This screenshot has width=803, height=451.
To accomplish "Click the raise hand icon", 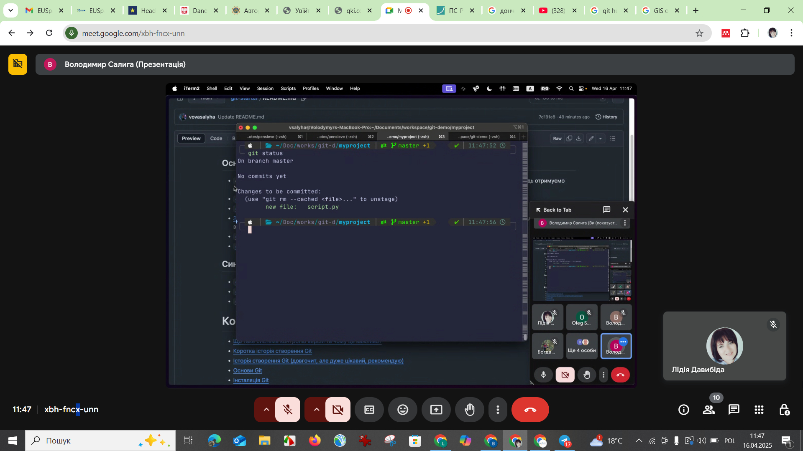I will tap(469, 410).
